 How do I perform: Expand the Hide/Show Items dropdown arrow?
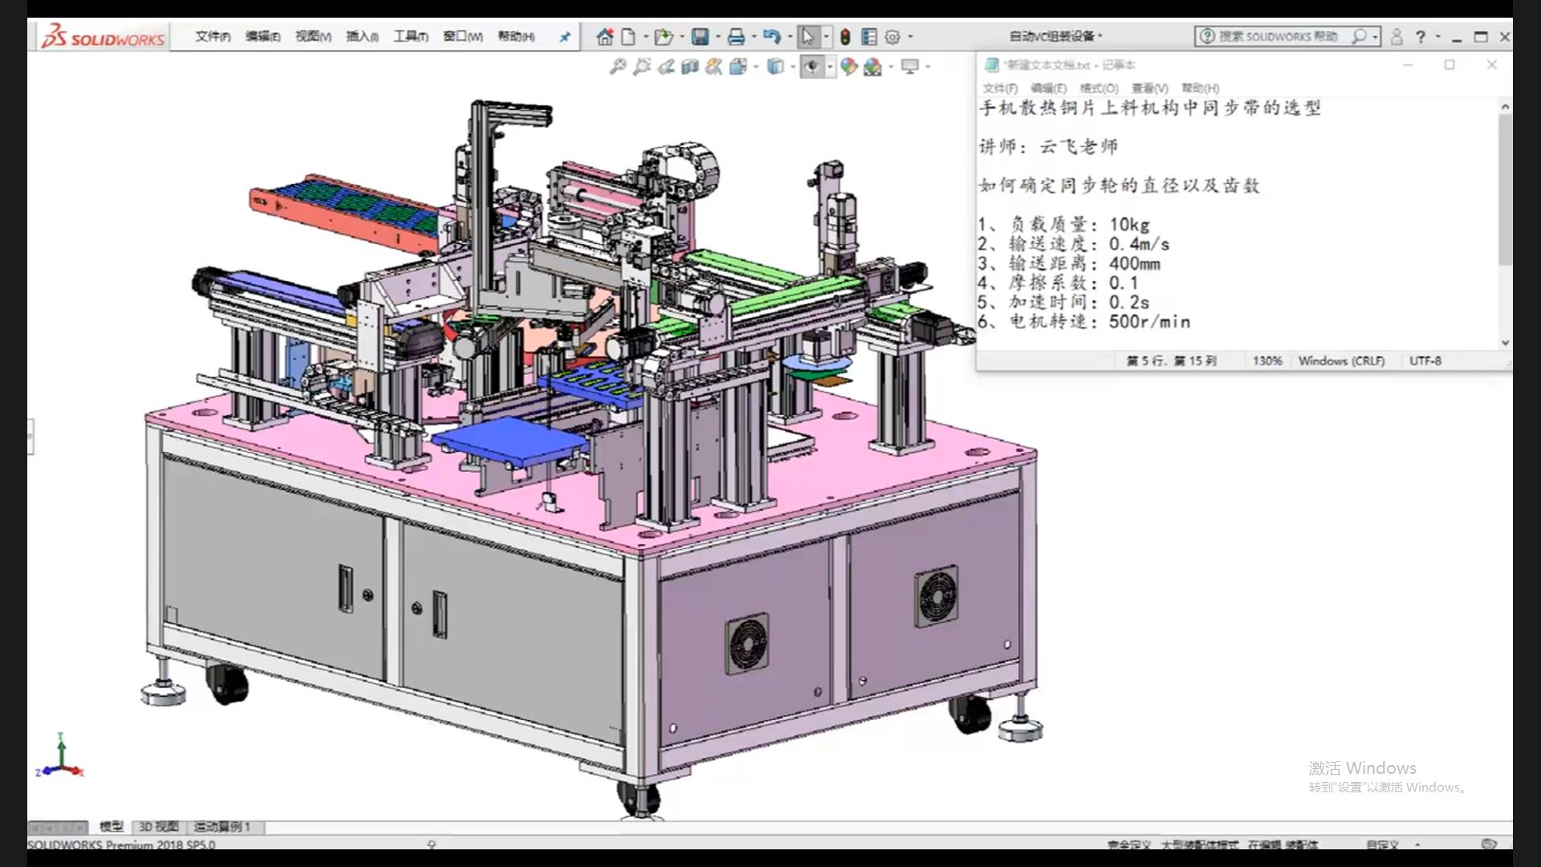pyautogui.click(x=830, y=67)
